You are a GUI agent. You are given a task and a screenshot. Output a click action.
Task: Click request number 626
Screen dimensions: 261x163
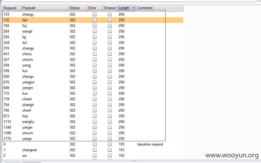pyautogui.click(x=6, y=76)
